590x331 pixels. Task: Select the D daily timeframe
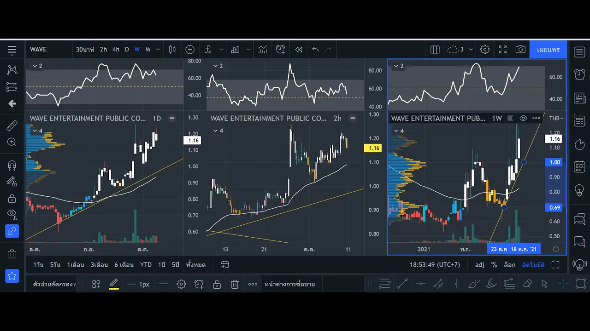(127, 50)
